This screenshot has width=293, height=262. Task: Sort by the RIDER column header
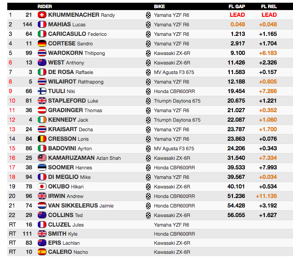pyautogui.click(x=45, y=6)
